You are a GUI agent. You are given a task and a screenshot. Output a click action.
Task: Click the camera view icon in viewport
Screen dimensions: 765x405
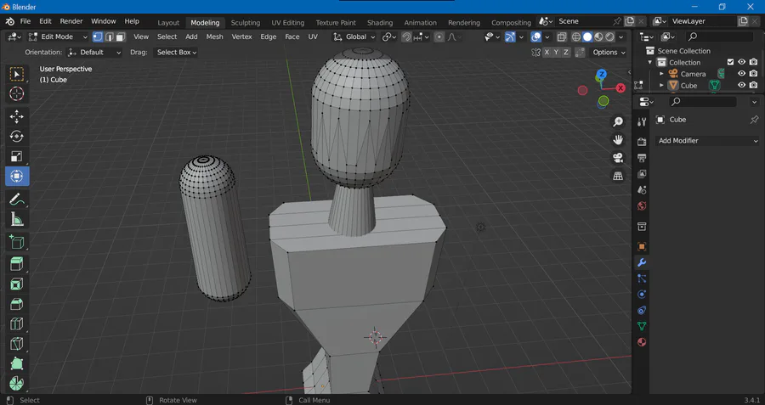tap(618, 158)
